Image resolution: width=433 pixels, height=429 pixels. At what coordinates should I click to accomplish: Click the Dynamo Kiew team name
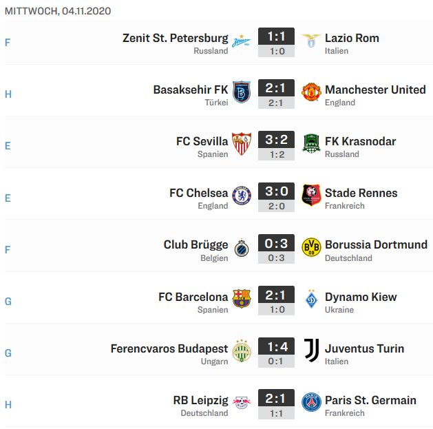361,297
